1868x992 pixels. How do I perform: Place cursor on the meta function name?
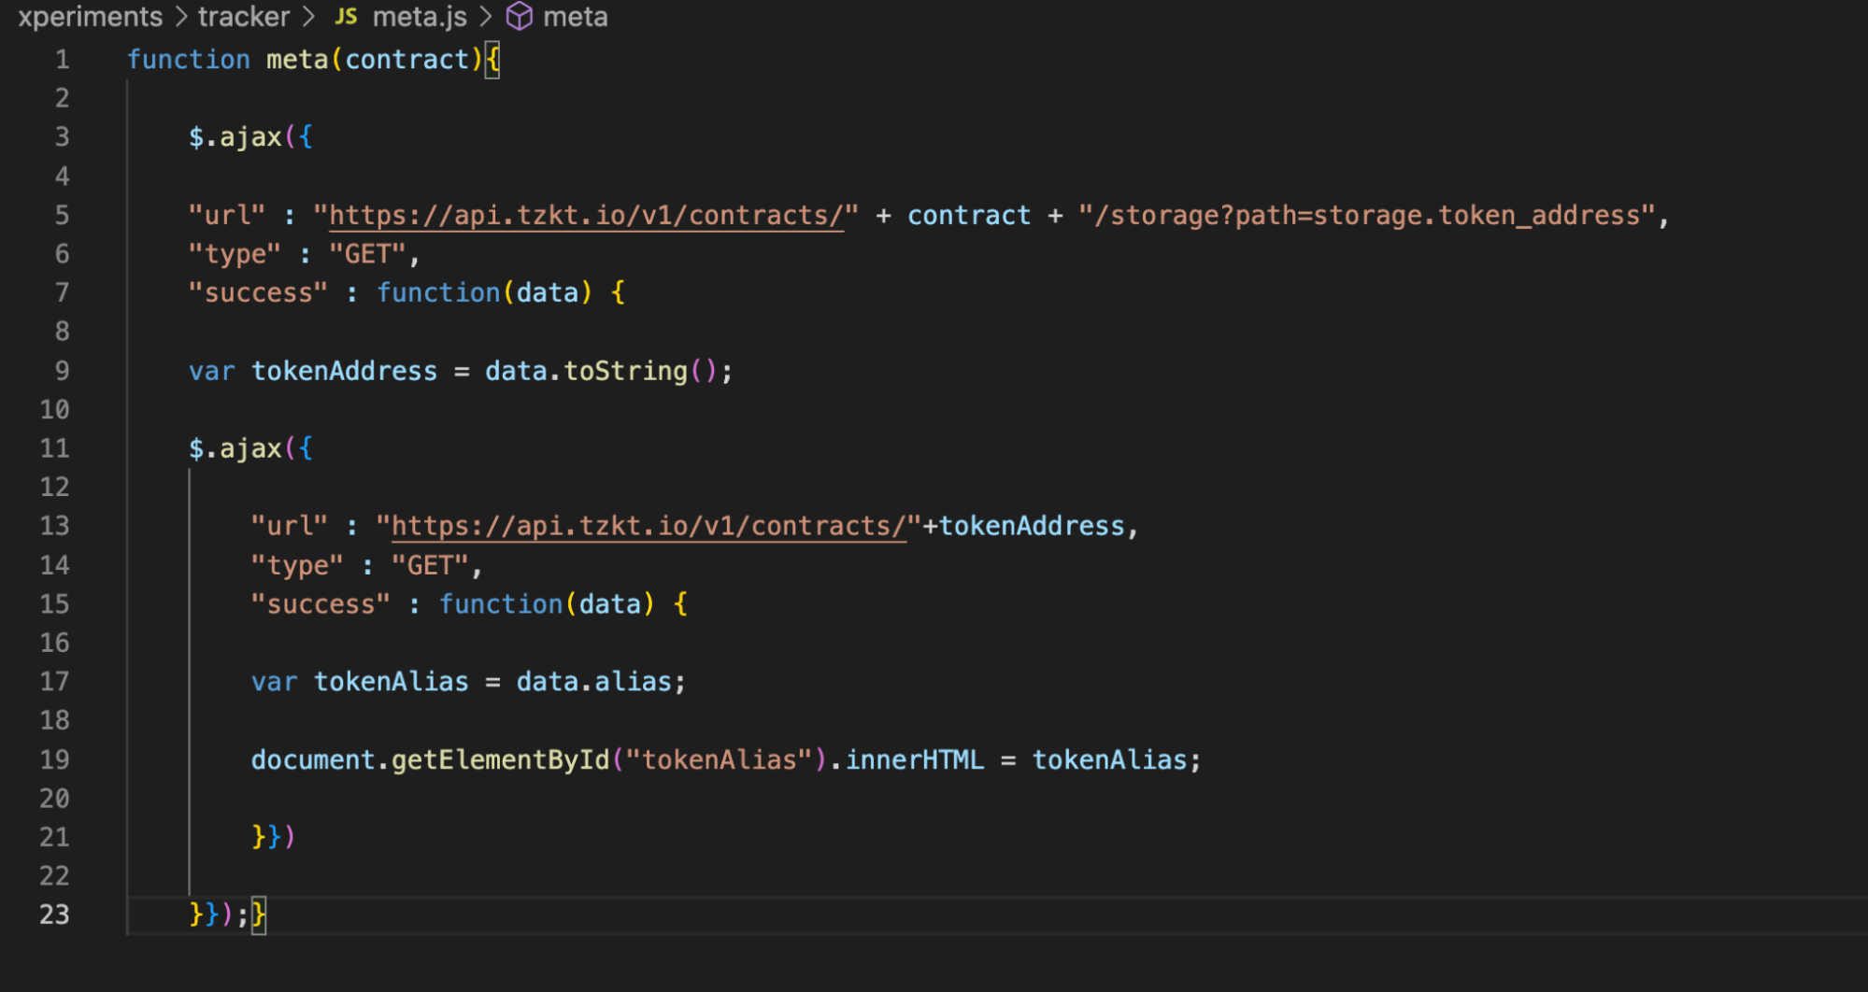[297, 60]
